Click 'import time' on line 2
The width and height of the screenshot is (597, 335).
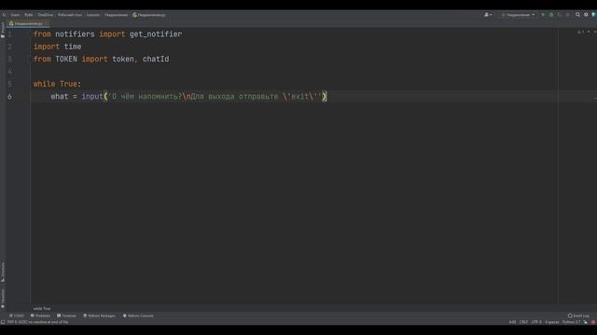point(57,47)
